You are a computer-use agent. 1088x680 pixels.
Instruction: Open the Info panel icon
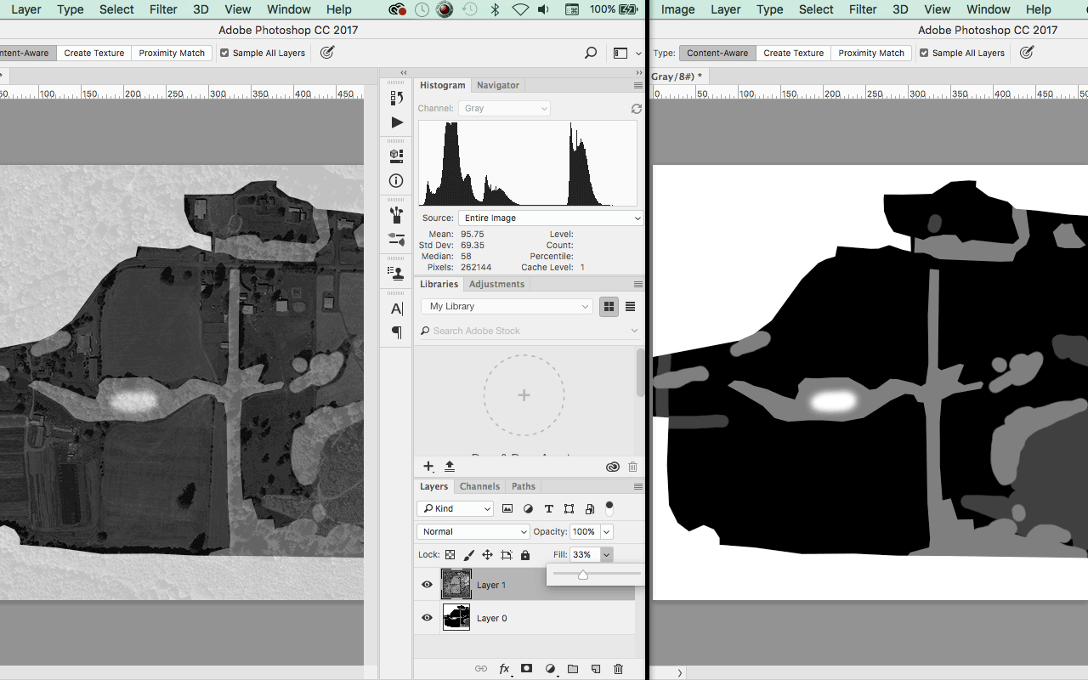(396, 180)
